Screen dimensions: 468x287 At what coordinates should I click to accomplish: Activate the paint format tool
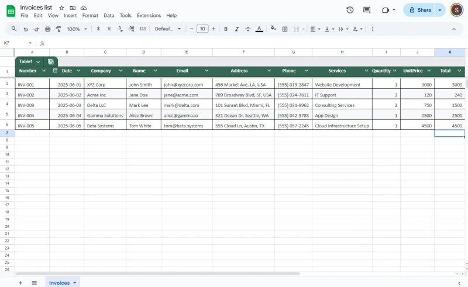(58, 29)
